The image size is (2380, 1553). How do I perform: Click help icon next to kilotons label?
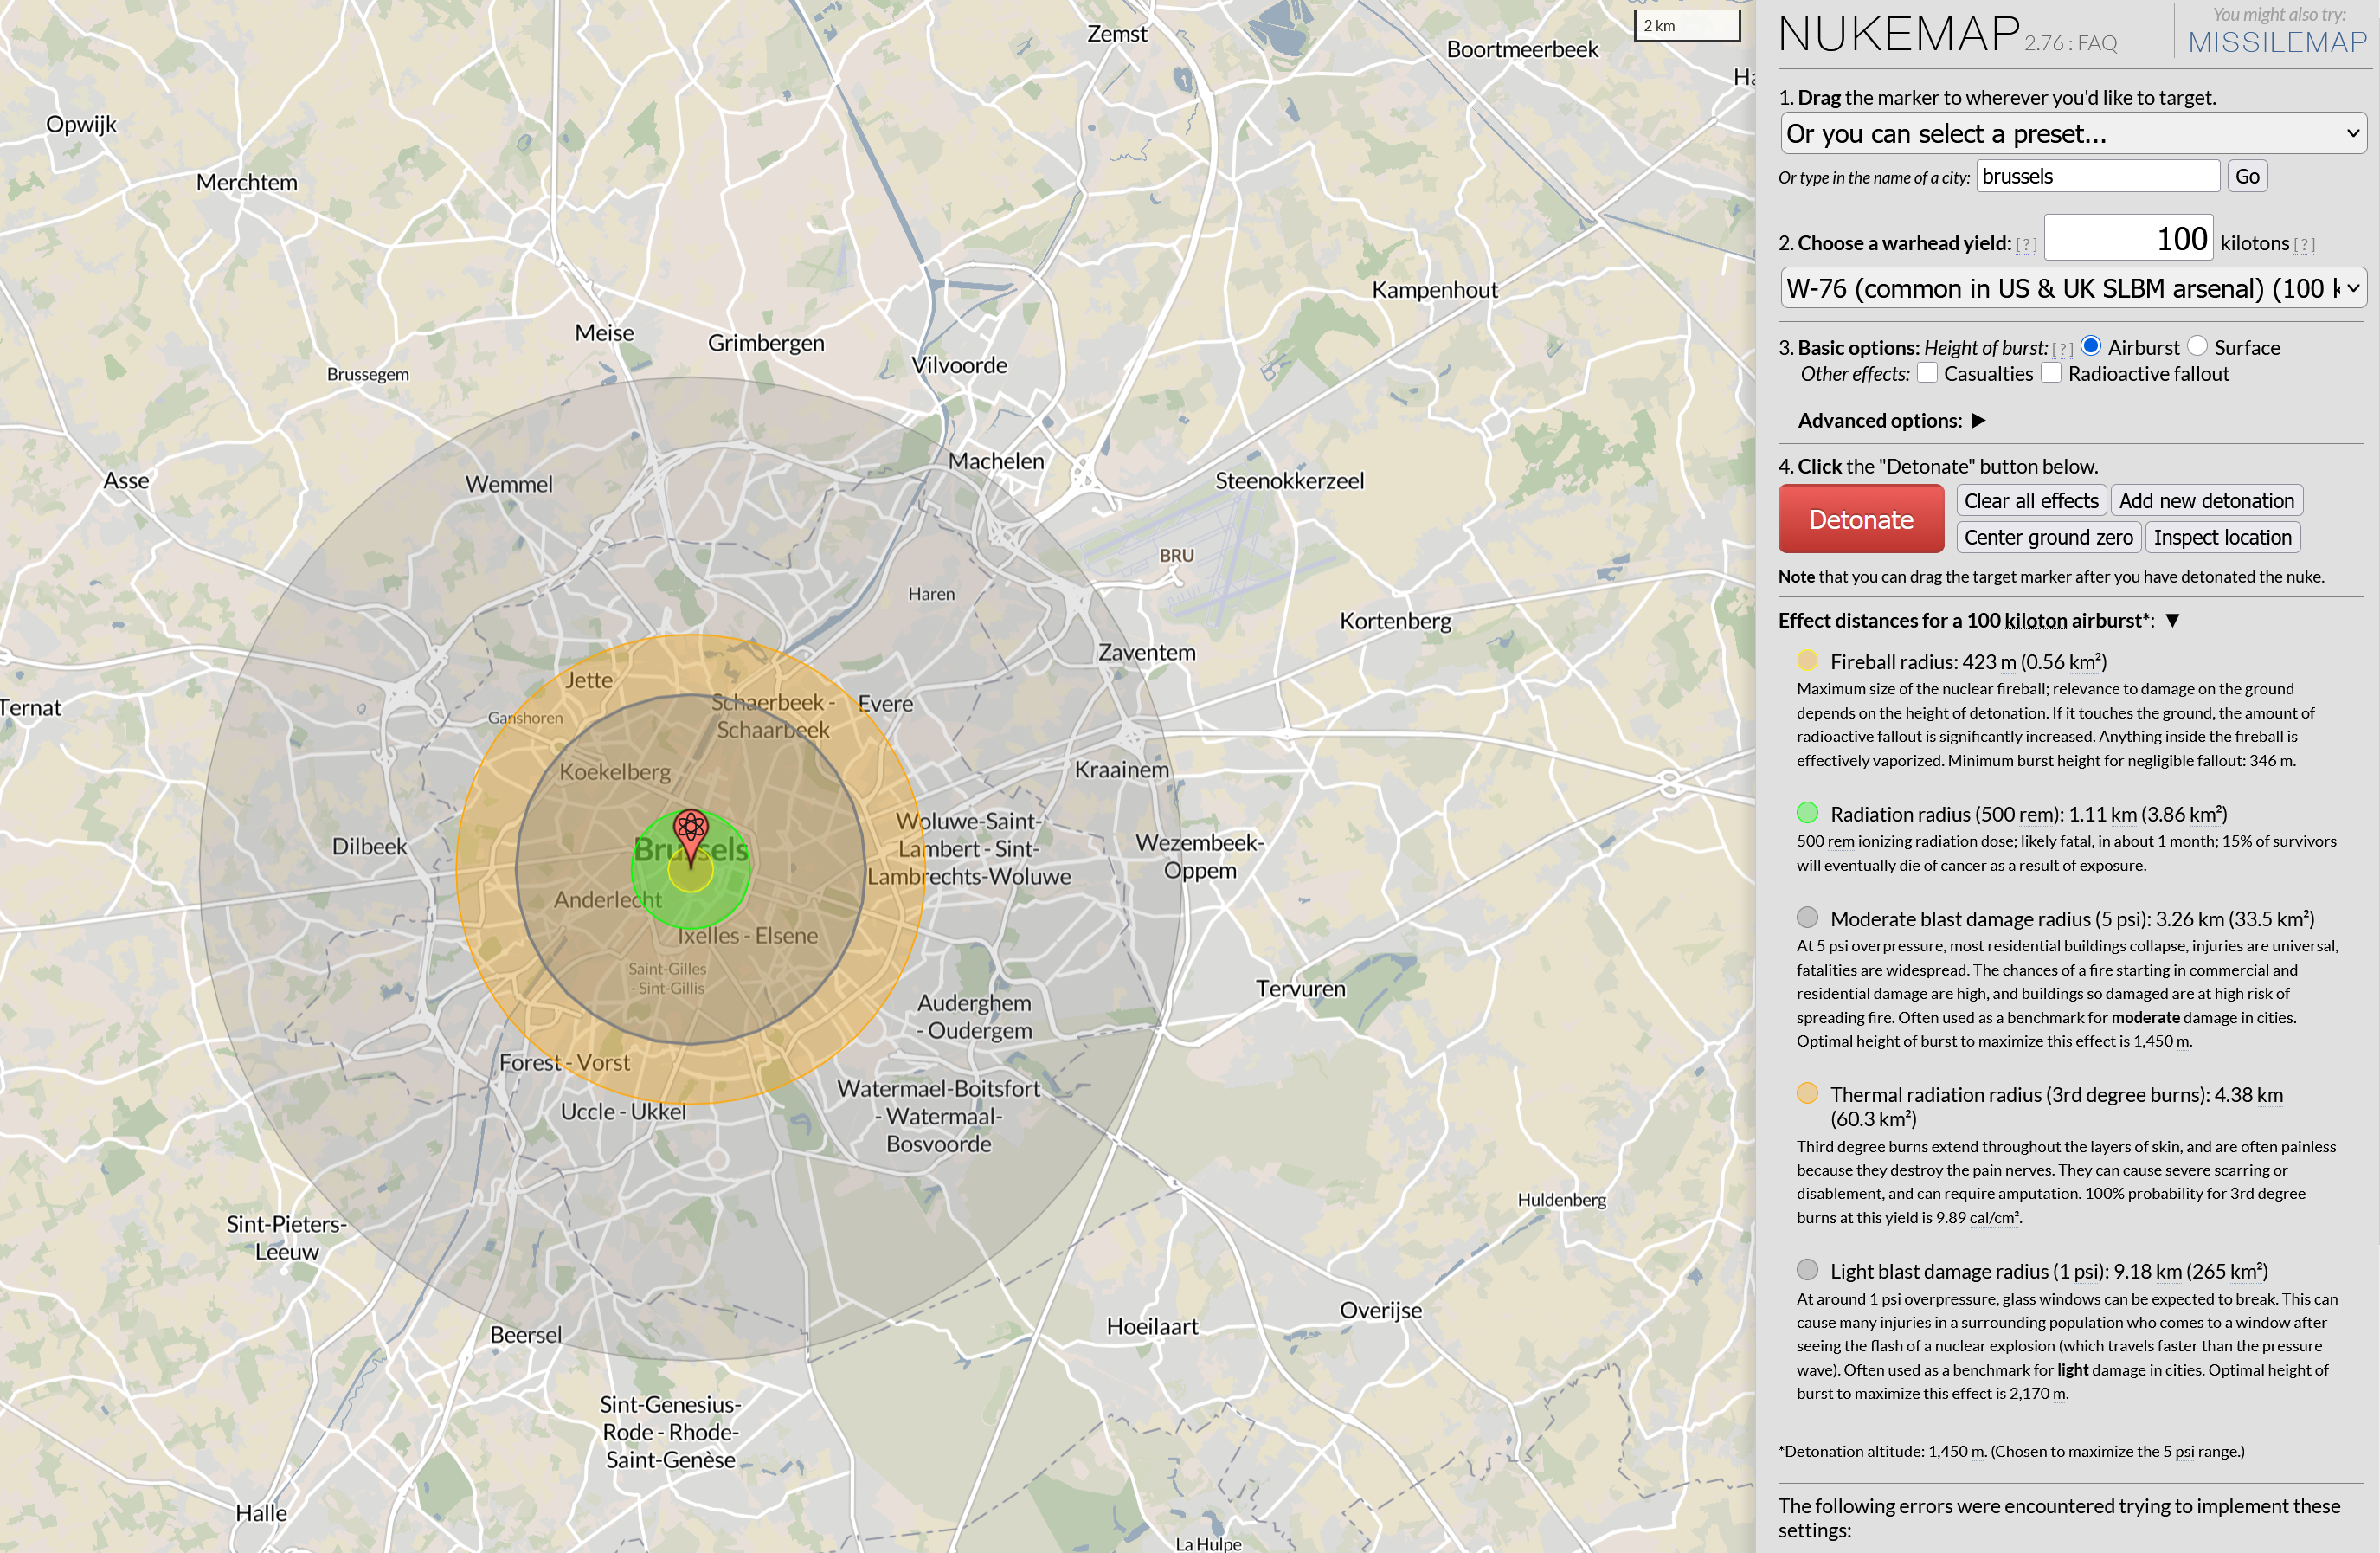[2304, 245]
